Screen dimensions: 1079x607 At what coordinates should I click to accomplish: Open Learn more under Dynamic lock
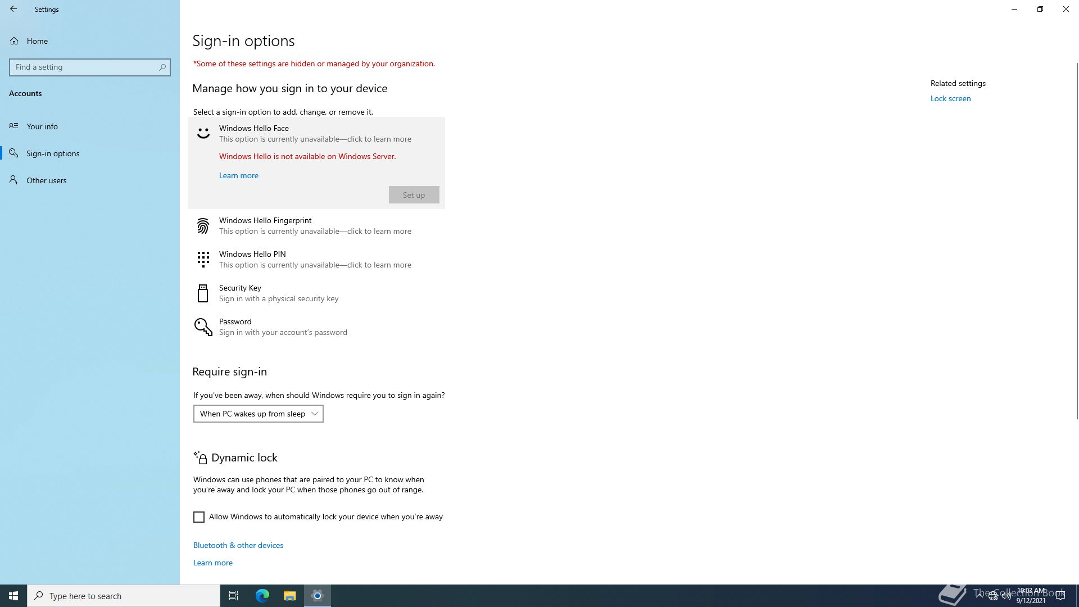click(213, 563)
